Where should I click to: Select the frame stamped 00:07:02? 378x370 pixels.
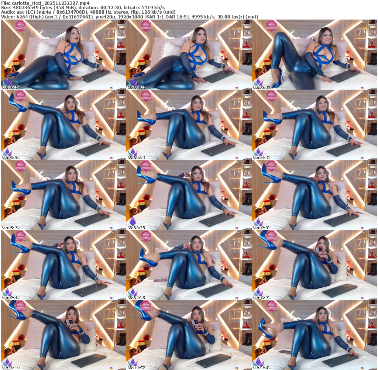coord(315,195)
